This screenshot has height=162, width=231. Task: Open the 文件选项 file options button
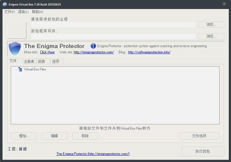[199, 136]
